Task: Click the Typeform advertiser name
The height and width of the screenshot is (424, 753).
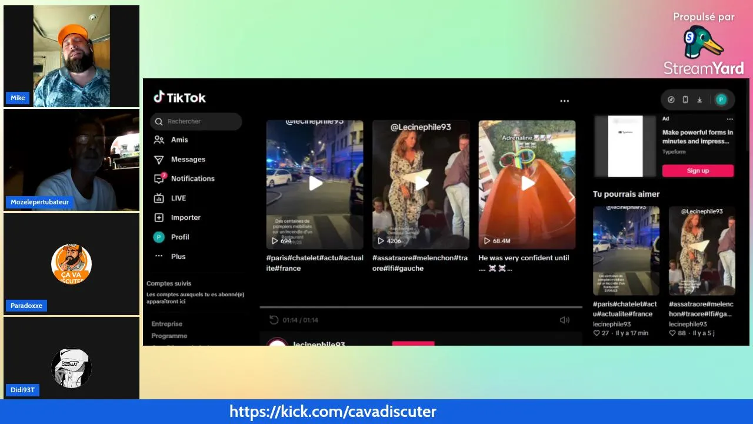Action: [x=674, y=152]
